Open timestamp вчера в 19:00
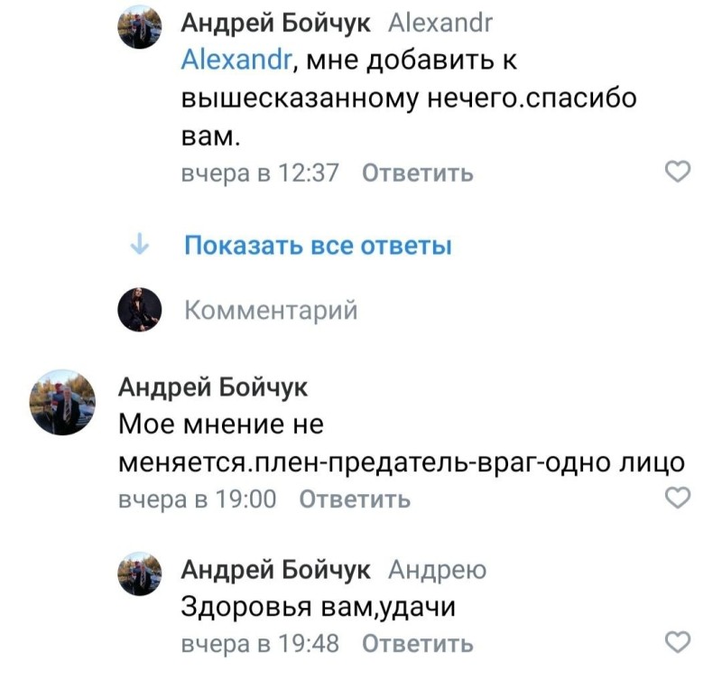Viewport: 722px width, 690px height. 198,499
